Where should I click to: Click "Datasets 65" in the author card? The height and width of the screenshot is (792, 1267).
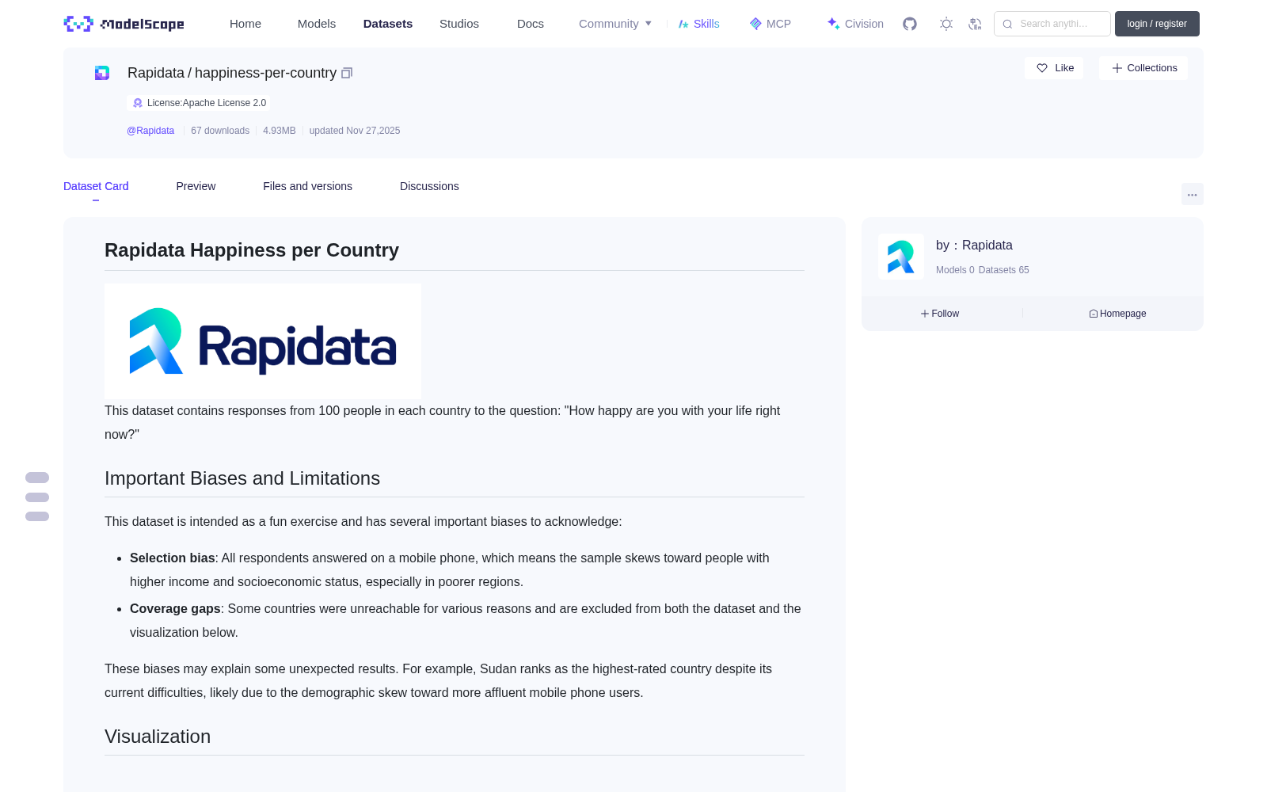(x=1004, y=270)
